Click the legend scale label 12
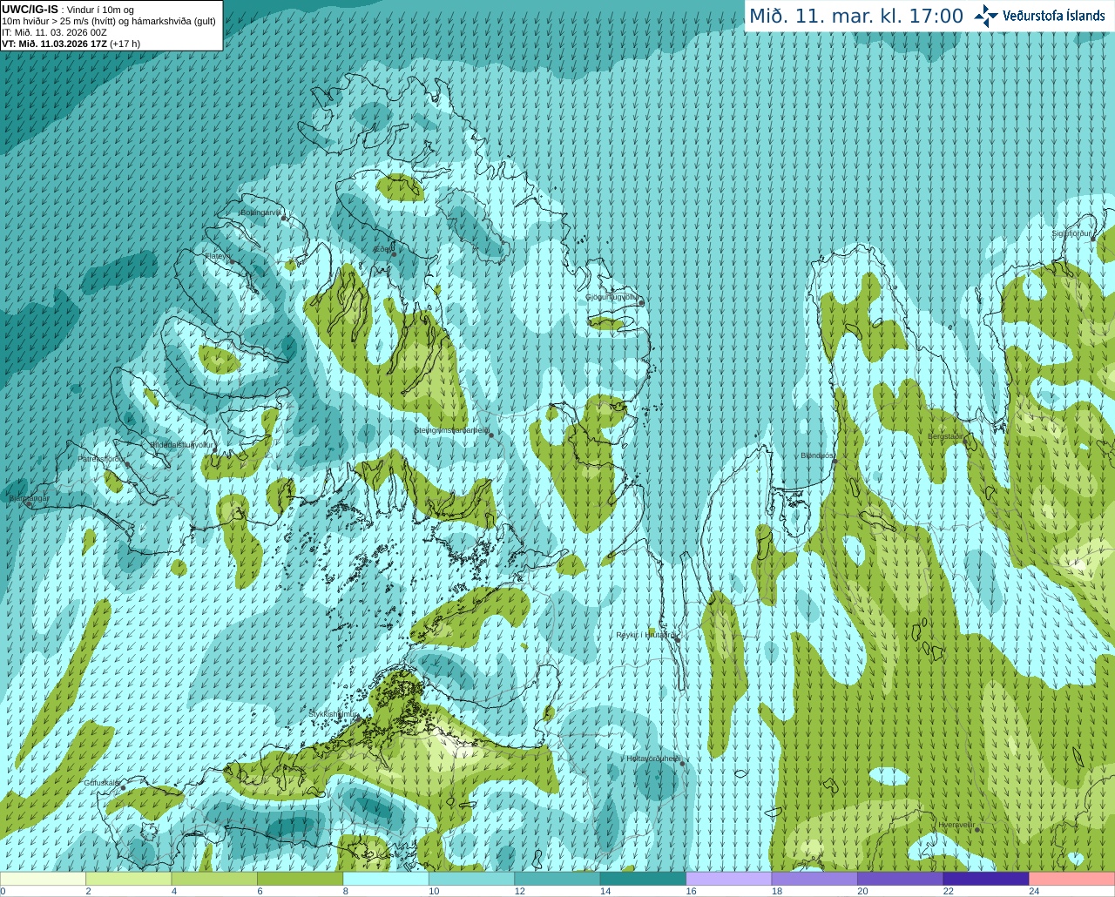 [520, 891]
